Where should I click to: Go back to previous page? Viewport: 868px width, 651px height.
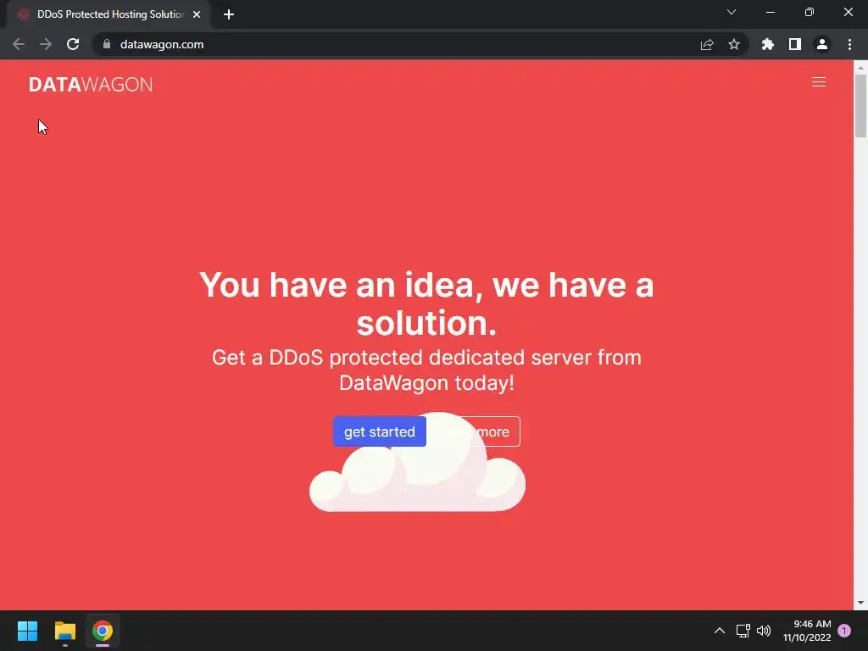pos(19,44)
